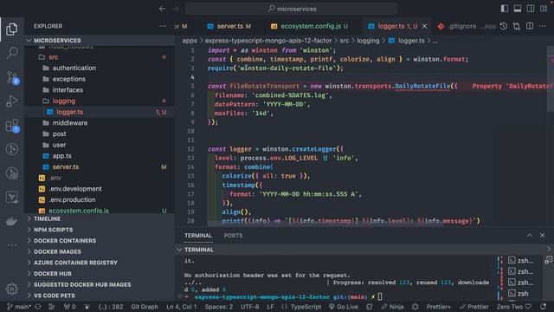The height and width of the screenshot is (312, 554).
Task: Click Ln 4, Col 1 cursor position
Action: pyautogui.click(x=182, y=307)
